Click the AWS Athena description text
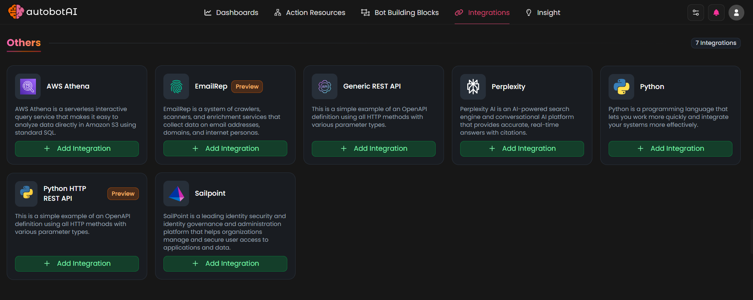This screenshot has width=753, height=300. coord(76,121)
